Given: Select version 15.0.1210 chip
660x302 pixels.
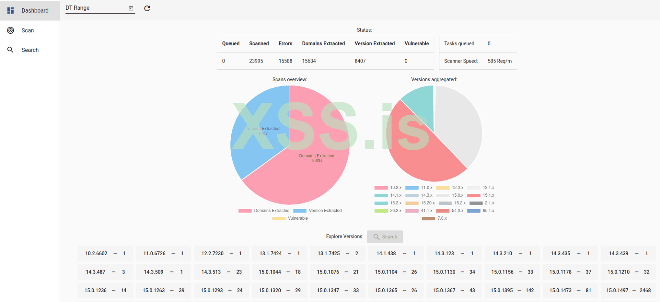Looking at the screenshot, I should pyautogui.click(x=628, y=272).
